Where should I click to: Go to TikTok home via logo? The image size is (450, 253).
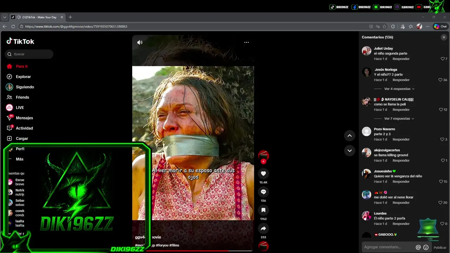20,41
